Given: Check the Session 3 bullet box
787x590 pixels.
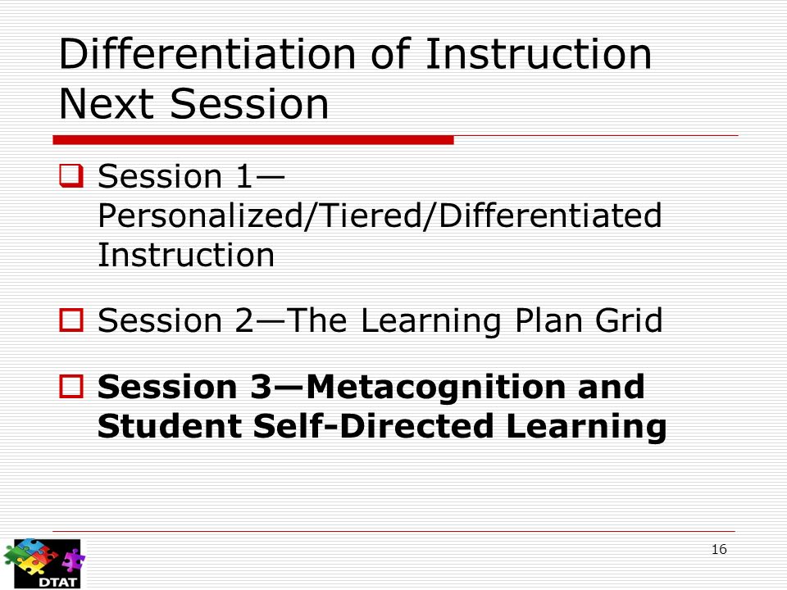Looking at the screenshot, I should 71,386.
